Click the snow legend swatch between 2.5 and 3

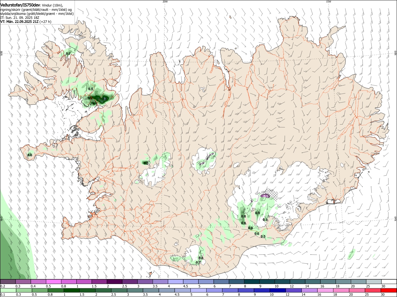point(130,282)
